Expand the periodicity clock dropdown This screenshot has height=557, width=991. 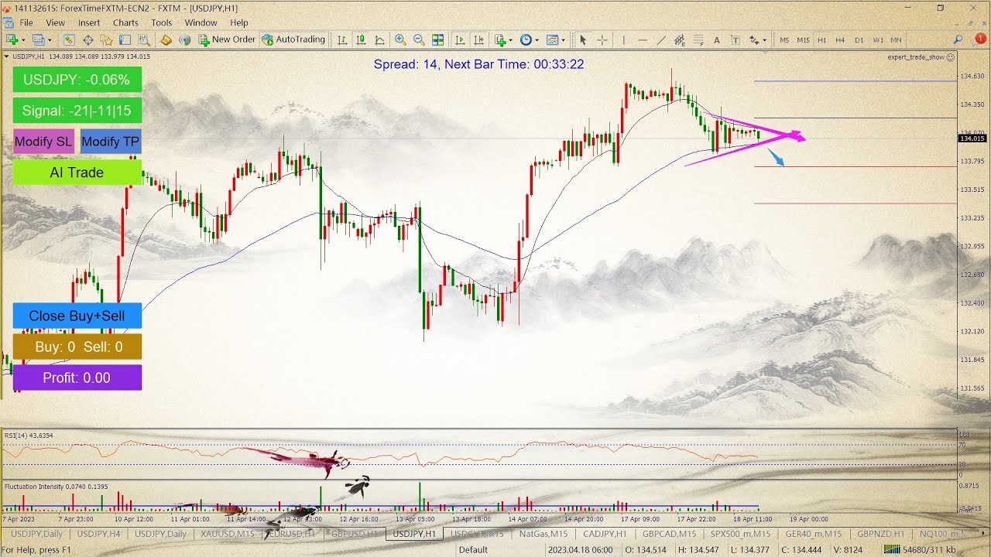pyautogui.click(x=537, y=39)
